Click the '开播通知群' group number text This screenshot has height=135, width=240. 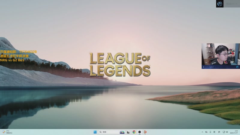click(18, 52)
